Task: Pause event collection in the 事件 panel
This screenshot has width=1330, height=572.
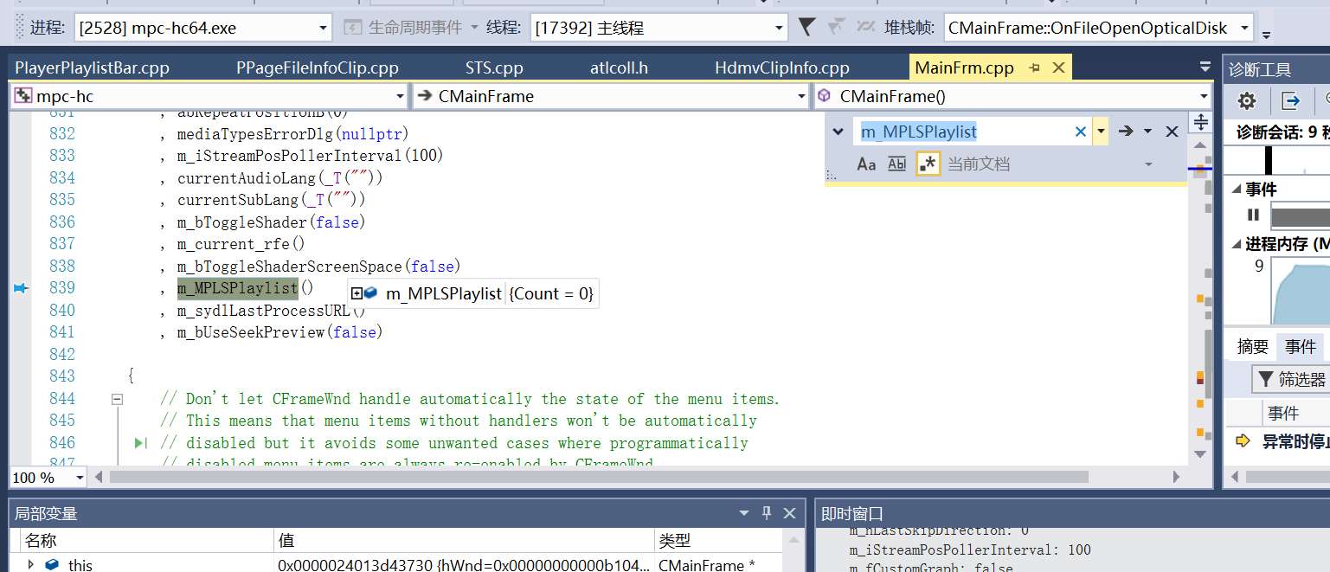Action: click(x=1252, y=215)
